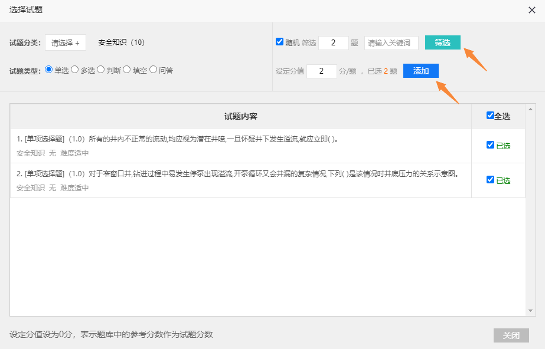Uncheck 已选 for question 1
The image size is (545, 349).
490,145
